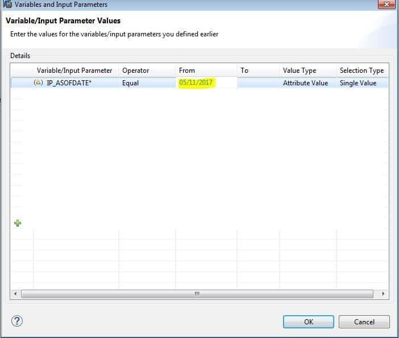Close the Variables and Input Parameters dialog

click(x=386, y=5)
